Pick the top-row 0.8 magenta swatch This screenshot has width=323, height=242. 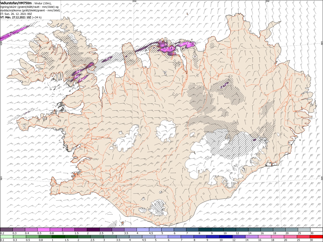pyautogui.click(x=56, y=230)
